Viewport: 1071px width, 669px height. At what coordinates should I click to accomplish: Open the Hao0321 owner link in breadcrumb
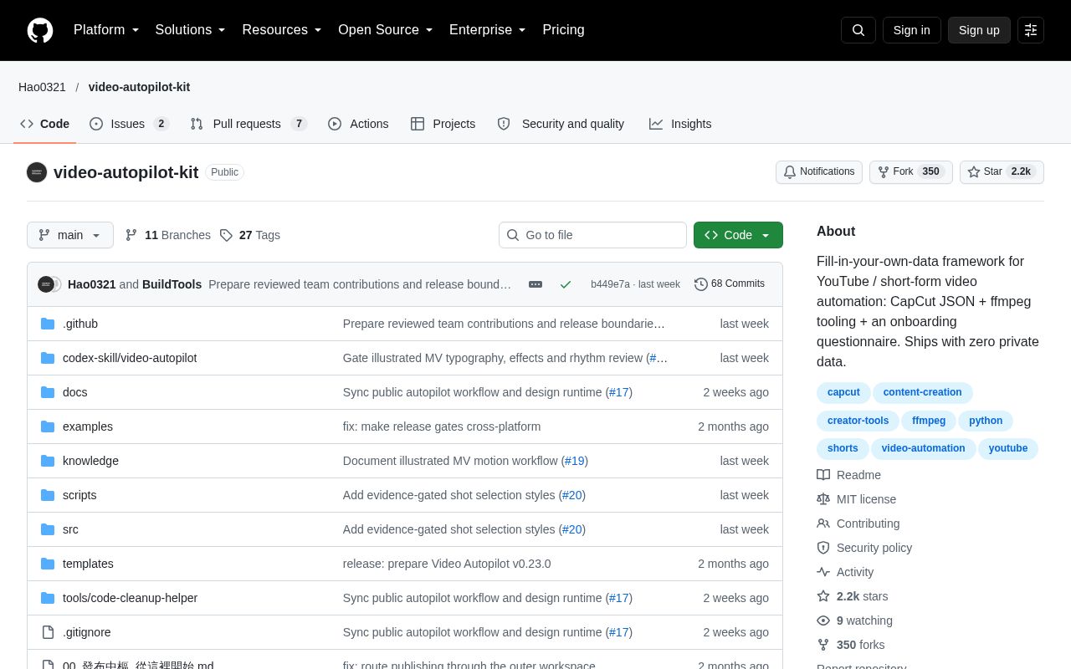[x=42, y=87]
